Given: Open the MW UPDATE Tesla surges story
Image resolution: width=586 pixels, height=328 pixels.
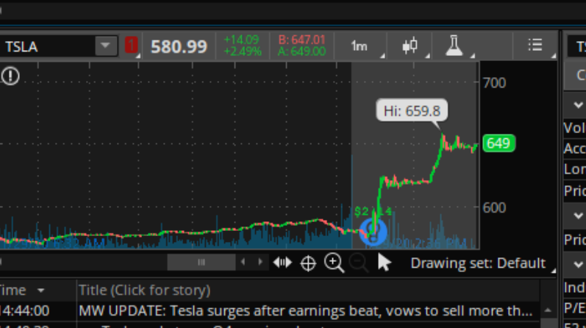Looking at the screenshot, I should coord(306,311).
